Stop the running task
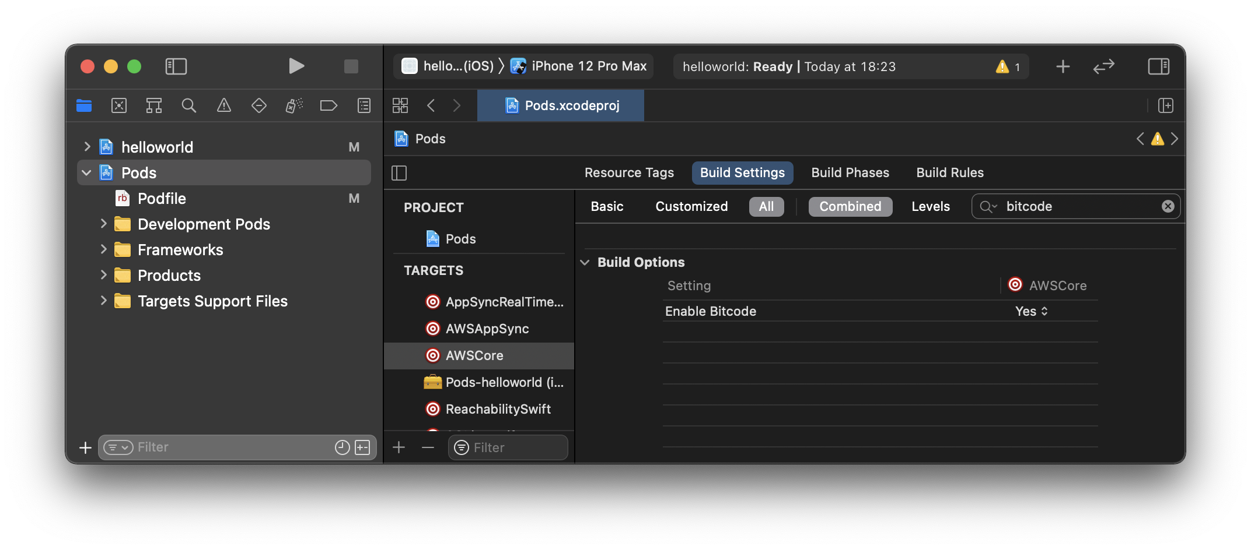 point(351,66)
